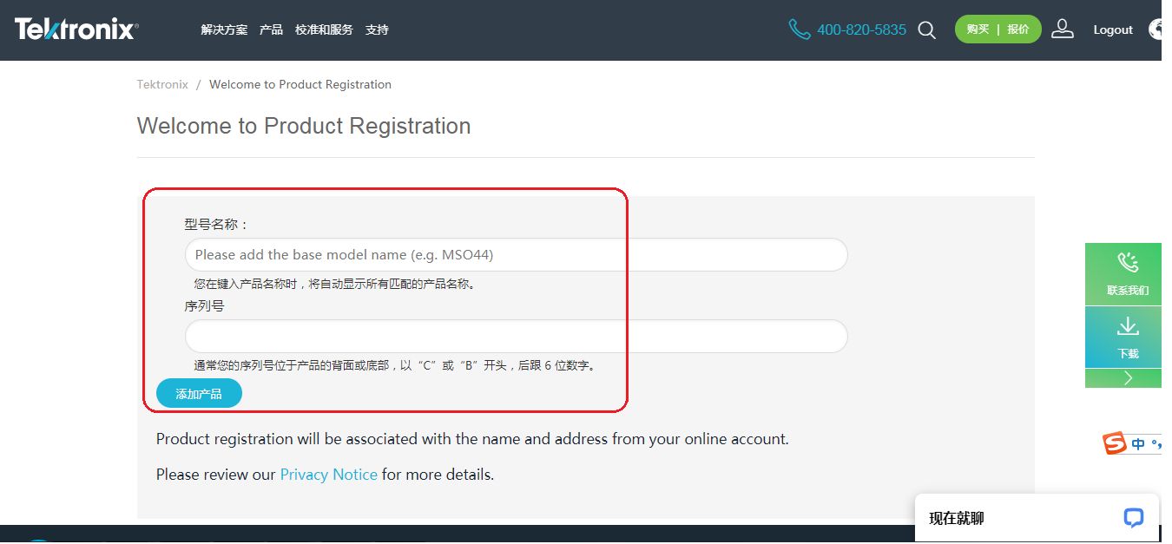Expand the green side panel chevron arrow

tap(1128, 378)
